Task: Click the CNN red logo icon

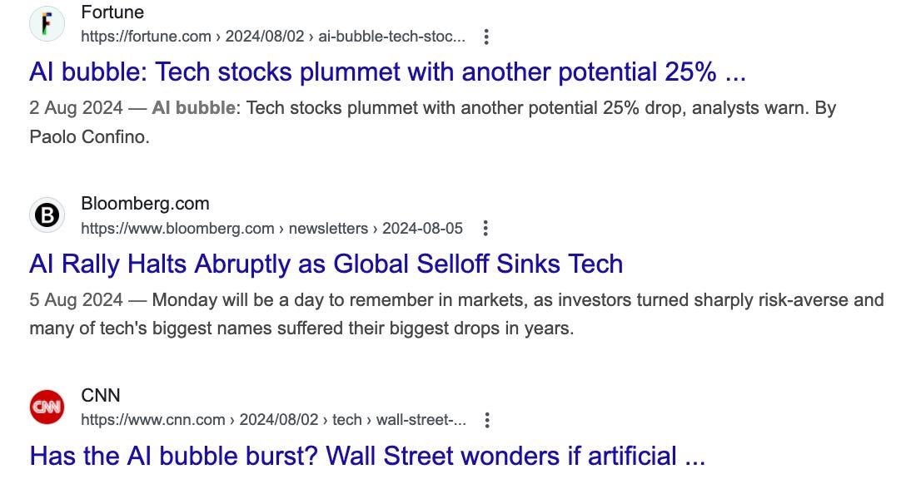Action: point(47,407)
